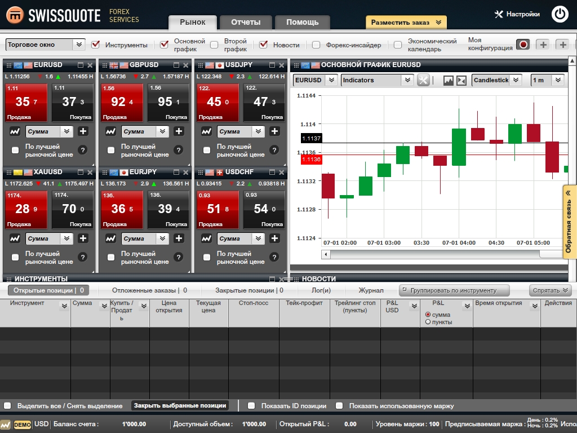Toggle По лучшей рыночной цене for EURUSD
This screenshot has height=433, width=577.
point(15,150)
